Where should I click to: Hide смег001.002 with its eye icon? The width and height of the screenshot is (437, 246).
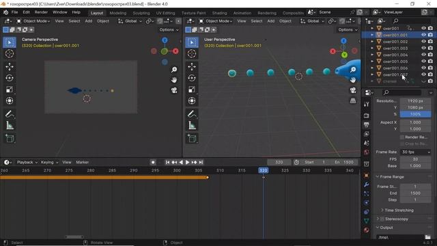(423, 42)
